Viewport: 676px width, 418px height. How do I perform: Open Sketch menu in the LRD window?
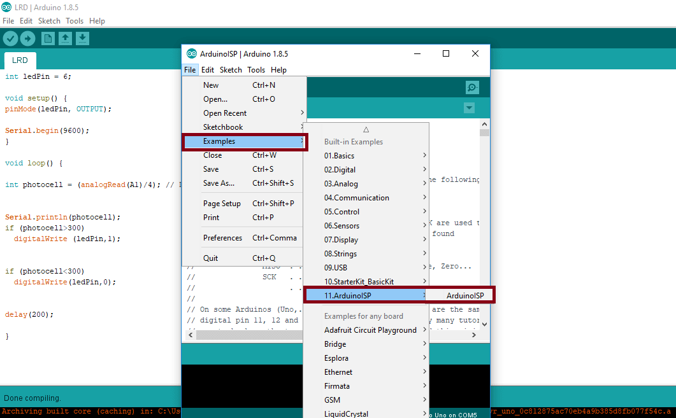pyautogui.click(x=49, y=20)
